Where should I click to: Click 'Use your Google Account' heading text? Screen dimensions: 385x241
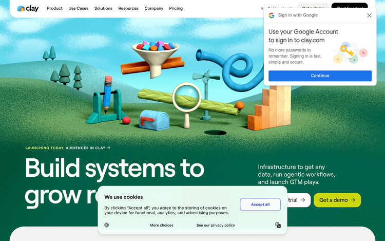point(303,36)
